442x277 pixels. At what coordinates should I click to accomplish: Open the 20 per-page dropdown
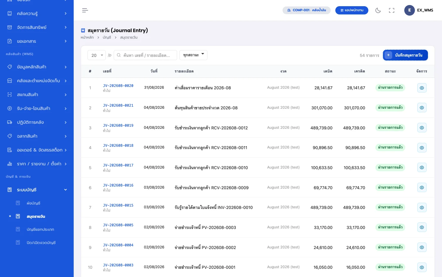(97, 55)
